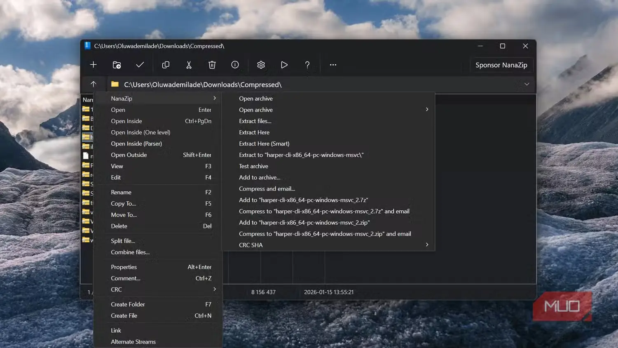The image size is (618, 348).
Task: Expand the CRC SHA submenu
Action: click(427, 245)
